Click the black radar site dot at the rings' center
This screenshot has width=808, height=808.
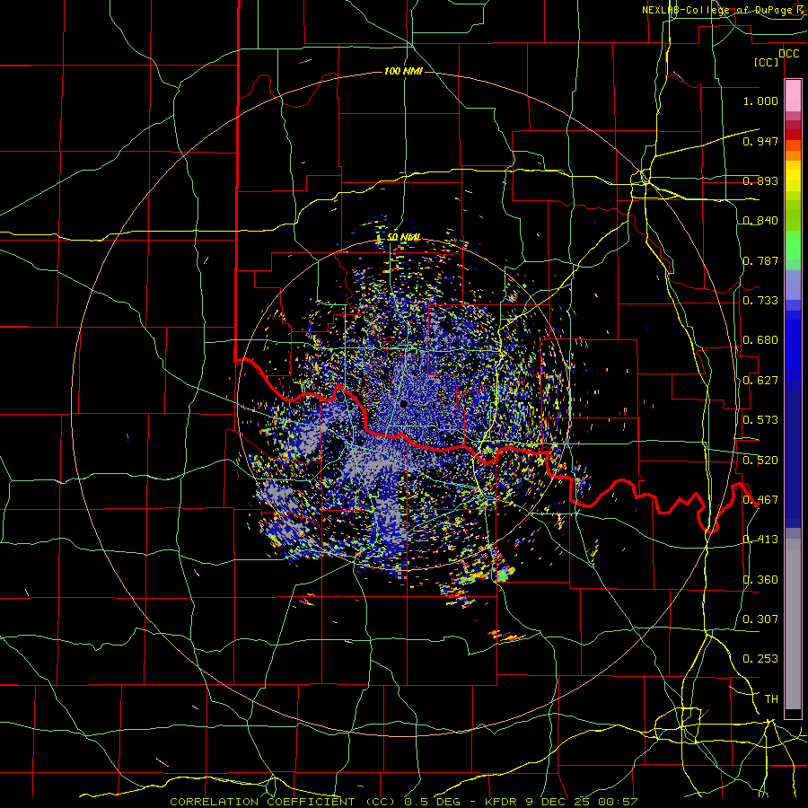coord(403,404)
